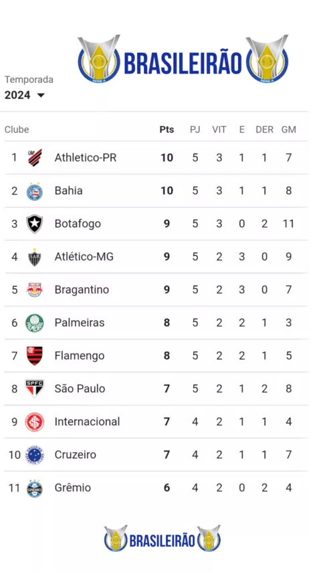This screenshot has width=321, height=572.
Task: Click the São Paulo SPFC crest
Action: point(35,388)
